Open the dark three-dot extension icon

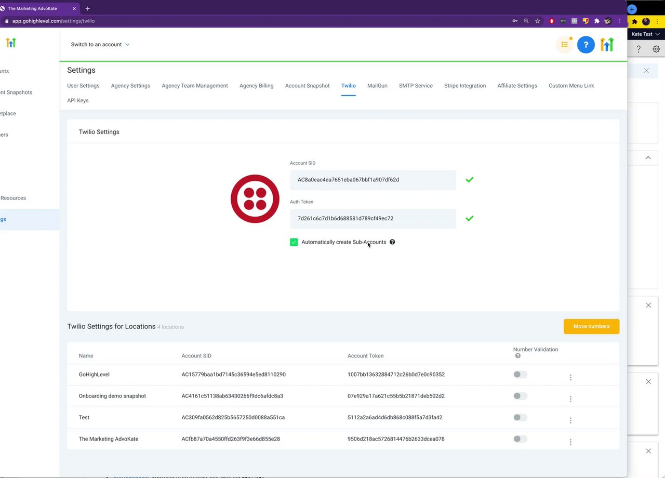point(563,21)
